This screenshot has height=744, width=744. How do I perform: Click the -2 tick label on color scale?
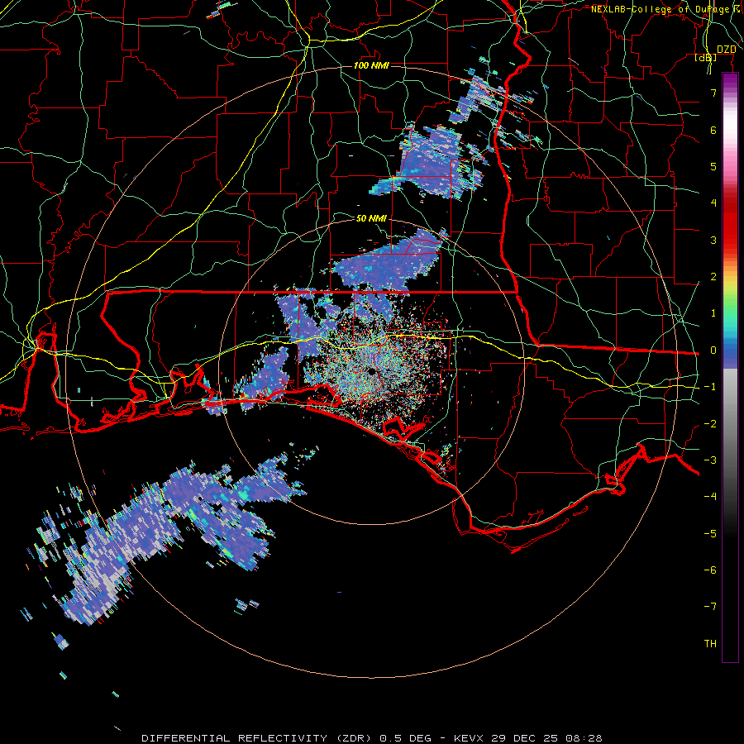[x=710, y=424]
